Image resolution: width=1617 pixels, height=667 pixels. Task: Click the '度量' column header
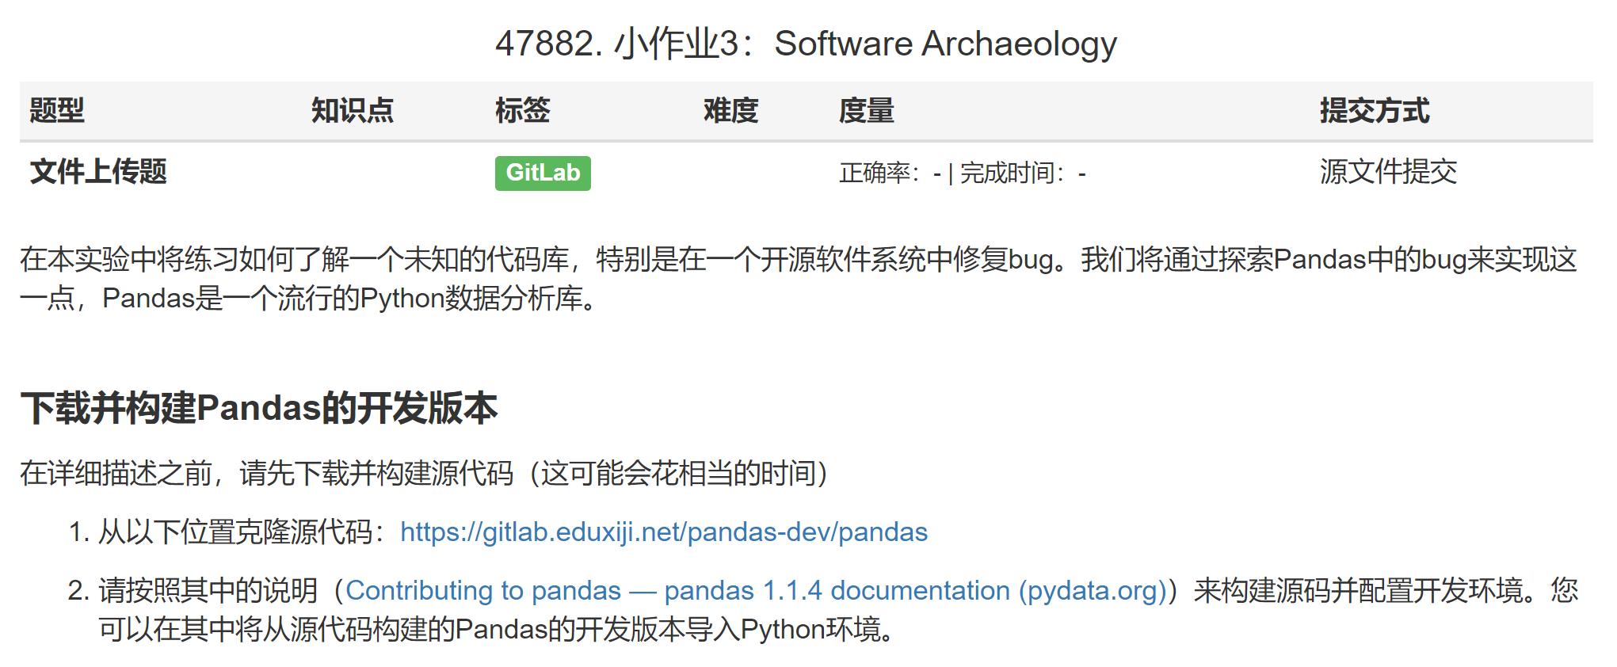coord(867,111)
